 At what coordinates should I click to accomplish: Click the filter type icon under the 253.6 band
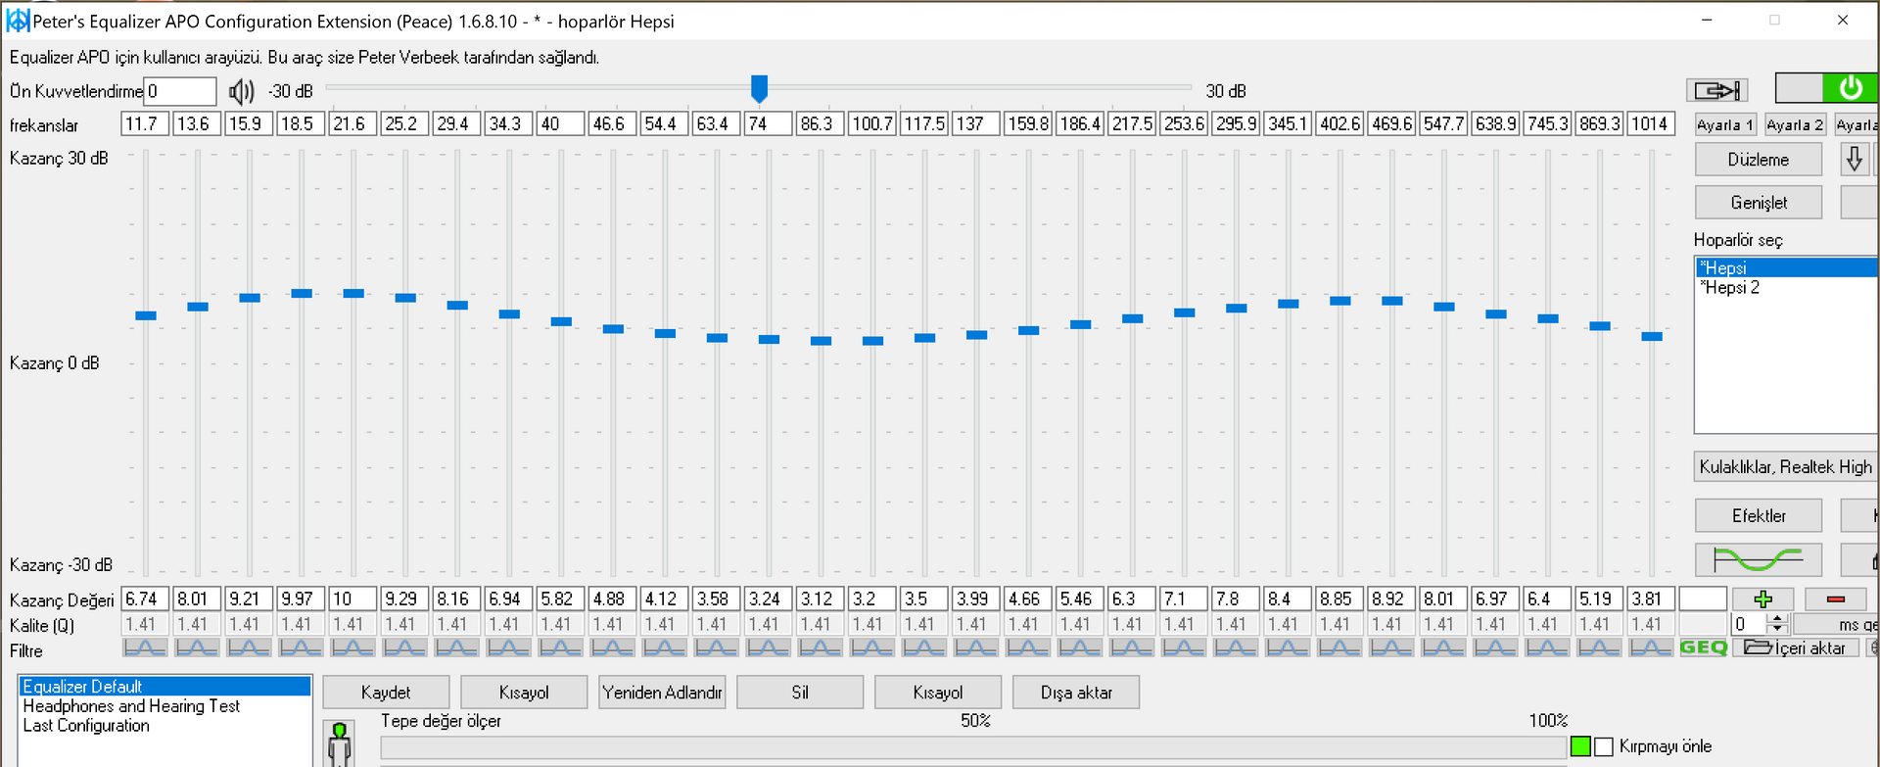pos(1183,647)
